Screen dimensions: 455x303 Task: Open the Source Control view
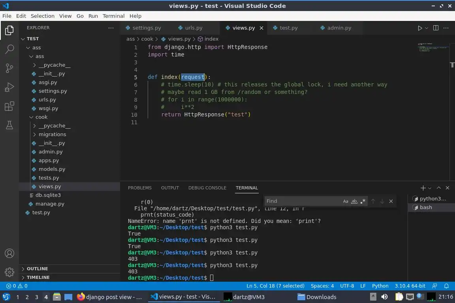pos(9,68)
